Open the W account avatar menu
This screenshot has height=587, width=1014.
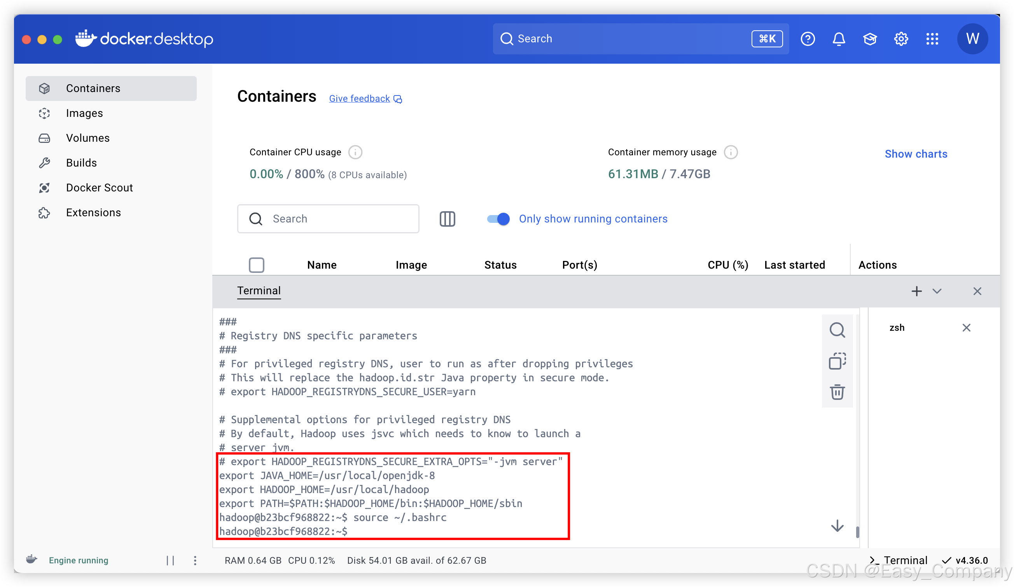pos(972,38)
